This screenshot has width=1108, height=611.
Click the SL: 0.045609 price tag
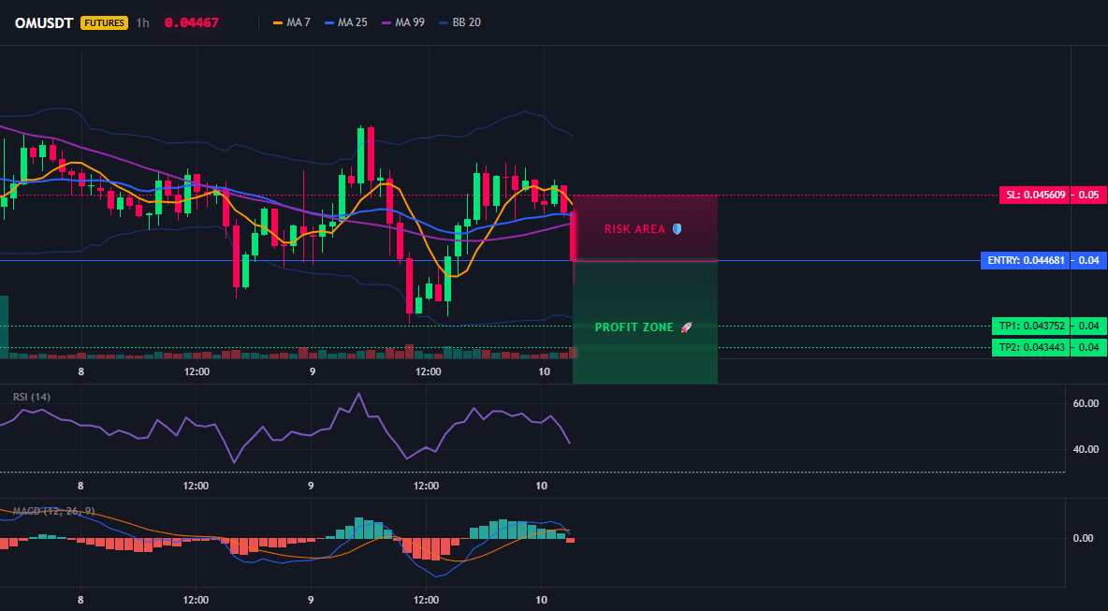point(1034,195)
